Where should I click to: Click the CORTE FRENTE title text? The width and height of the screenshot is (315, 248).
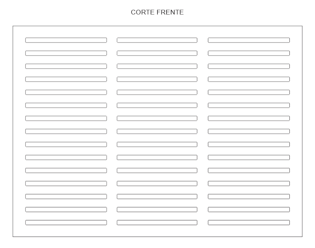pyautogui.click(x=157, y=13)
